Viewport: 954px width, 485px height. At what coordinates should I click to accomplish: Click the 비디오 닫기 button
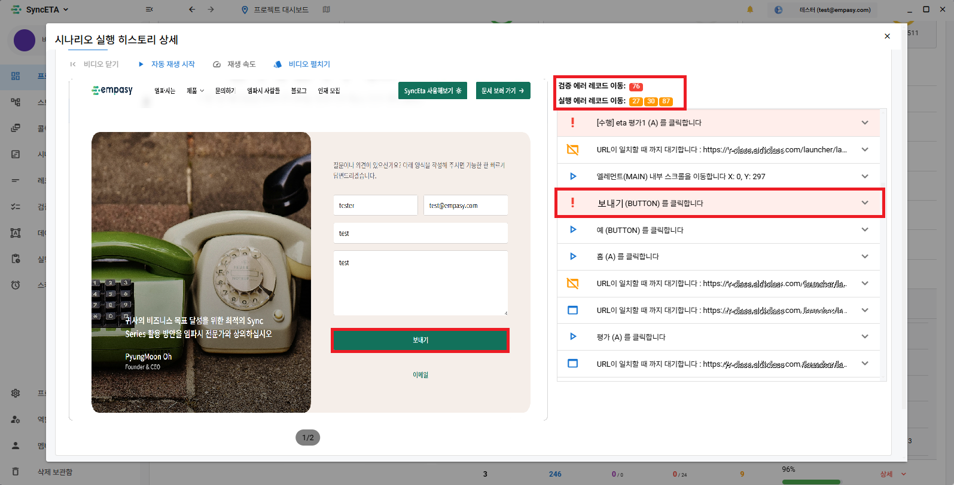click(95, 65)
